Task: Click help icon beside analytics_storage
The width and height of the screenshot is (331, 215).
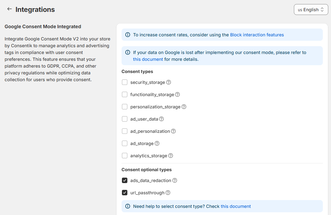Action: click(171, 156)
